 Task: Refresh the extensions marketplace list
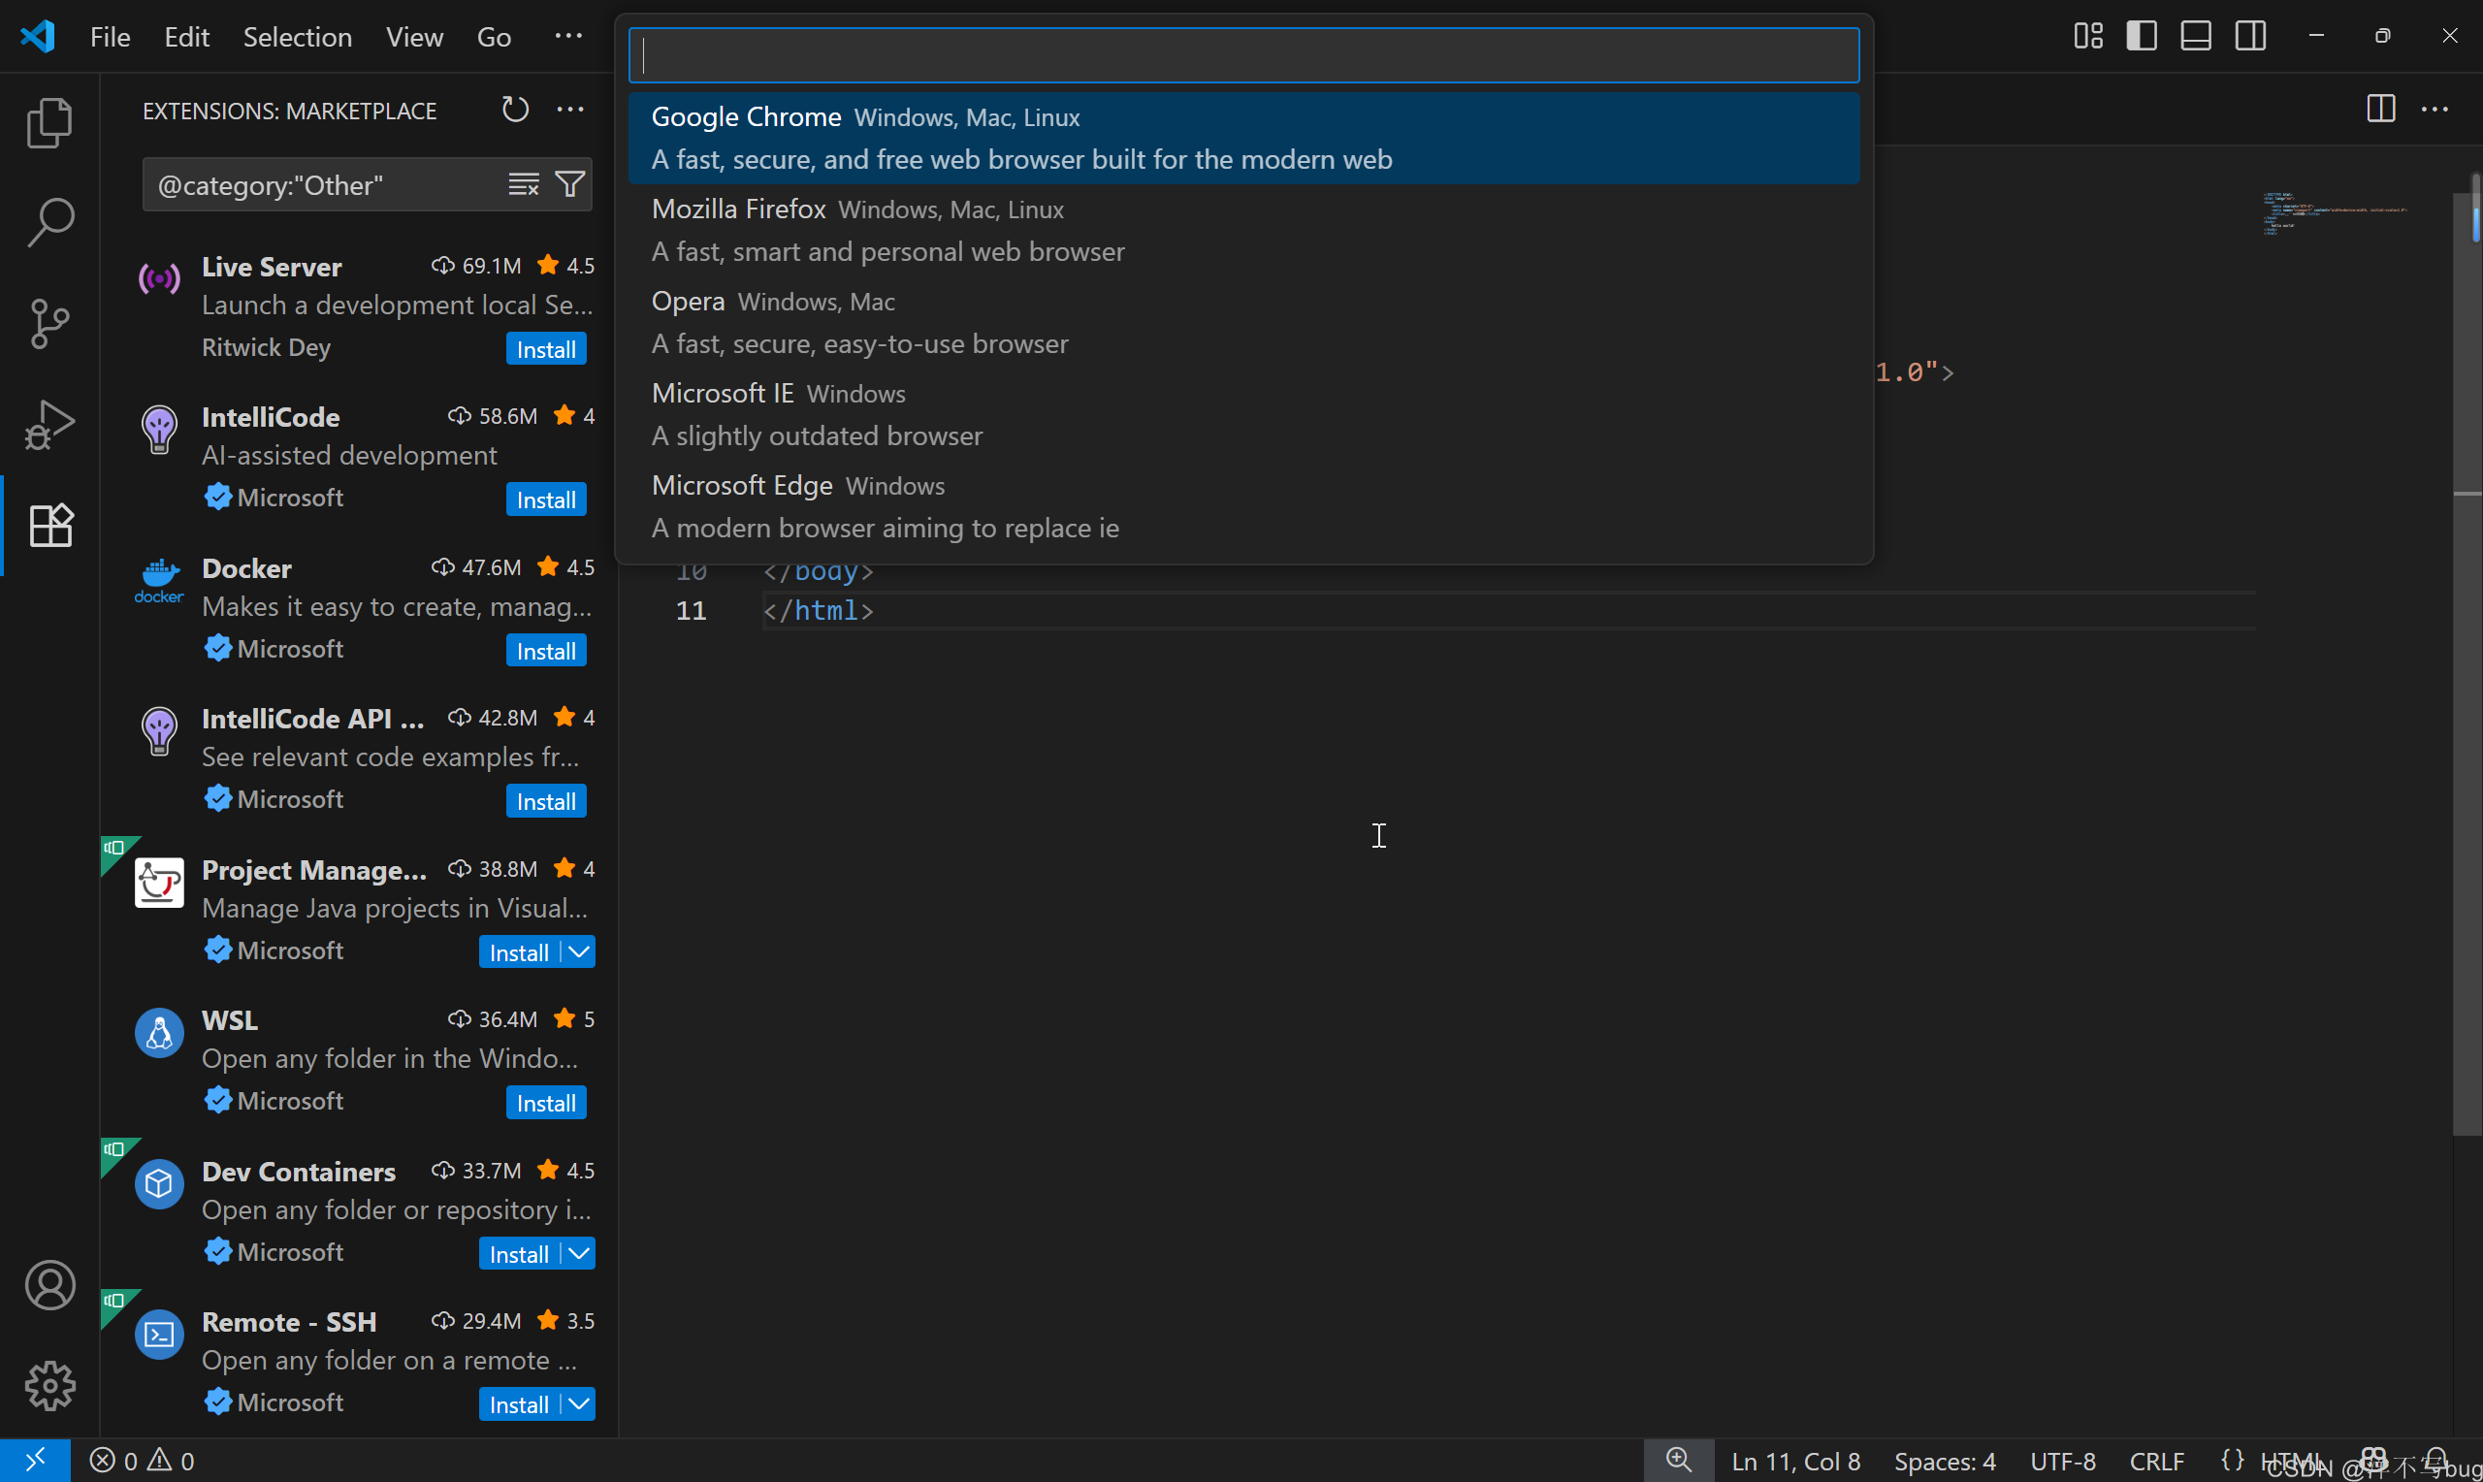515,110
